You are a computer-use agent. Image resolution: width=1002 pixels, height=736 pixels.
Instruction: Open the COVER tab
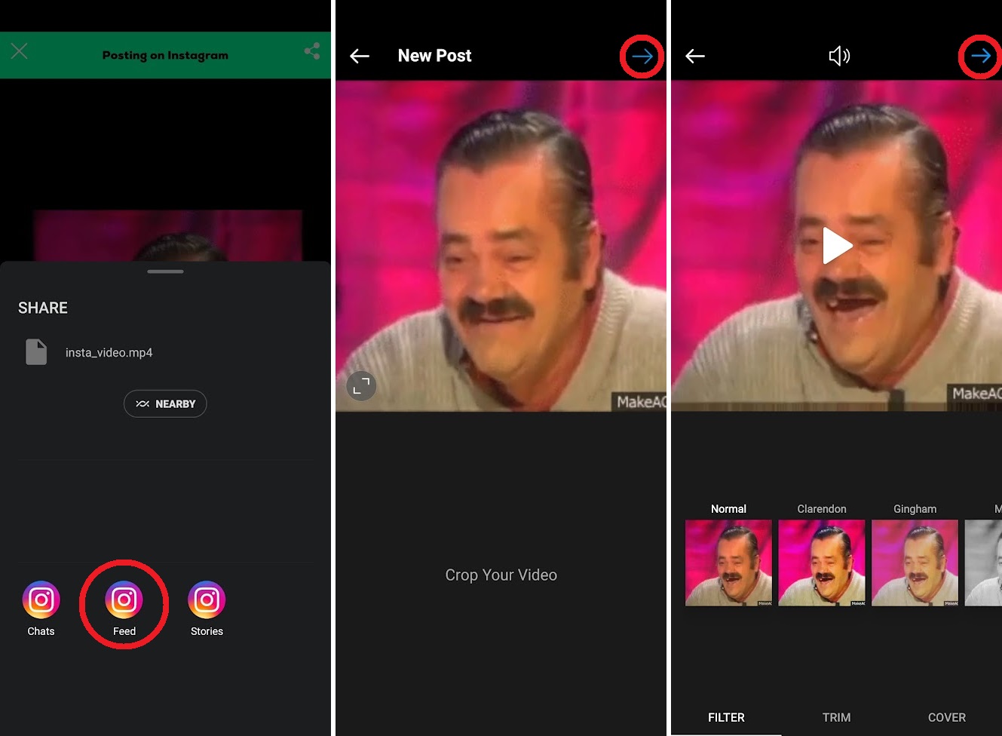coord(947,717)
